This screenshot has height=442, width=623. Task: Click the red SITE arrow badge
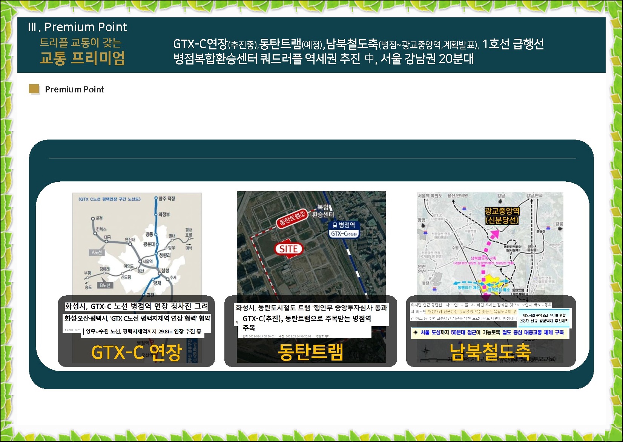coord(289,249)
